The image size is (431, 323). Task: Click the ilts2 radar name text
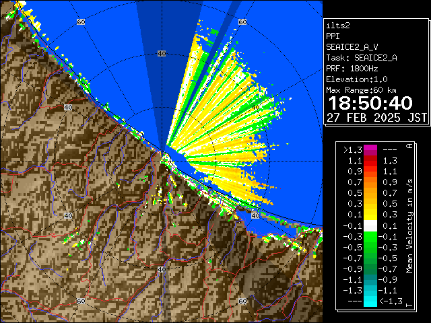click(x=338, y=26)
